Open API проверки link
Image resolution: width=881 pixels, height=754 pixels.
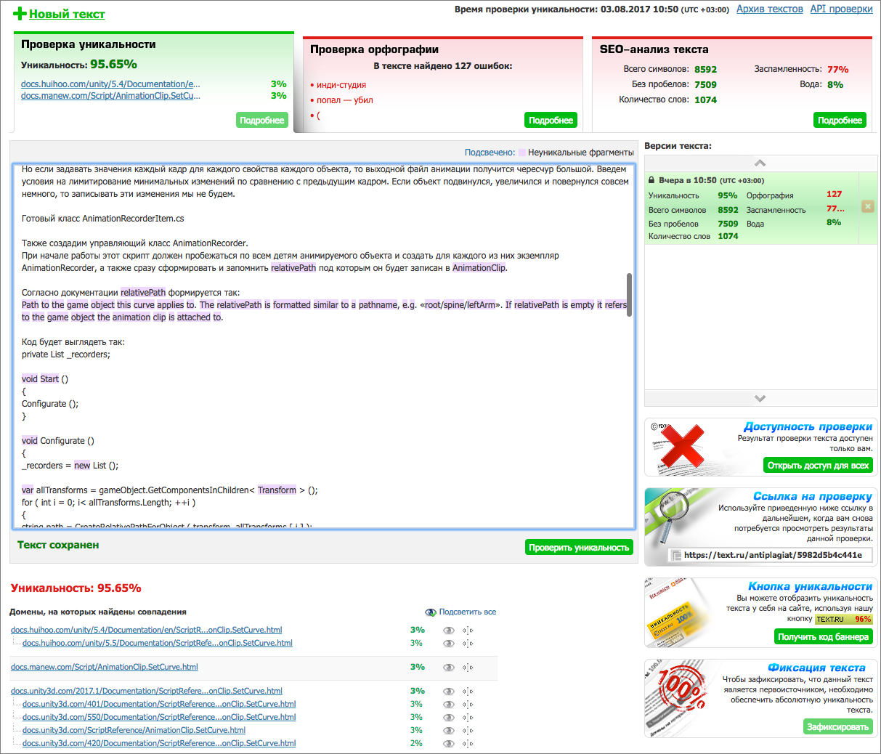pyautogui.click(x=841, y=9)
